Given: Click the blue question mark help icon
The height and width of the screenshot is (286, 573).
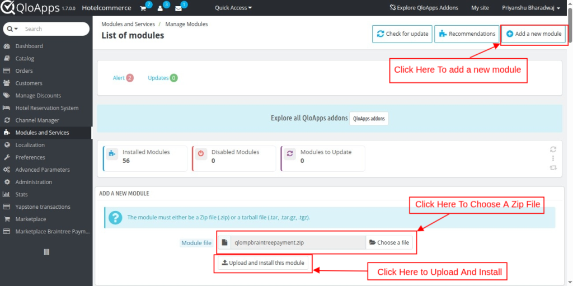Looking at the screenshot, I should point(115,218).
